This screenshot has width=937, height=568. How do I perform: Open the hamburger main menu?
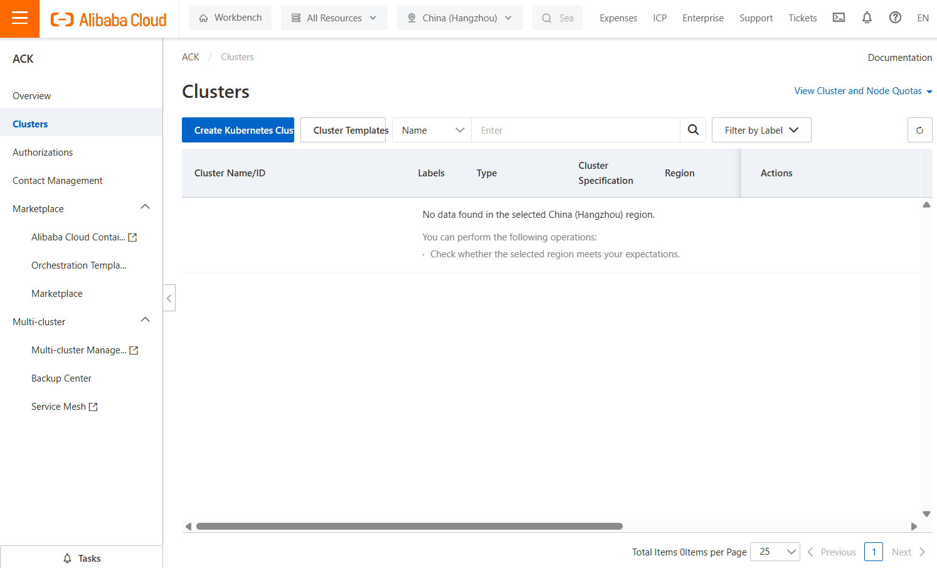[x=19, y=18]
